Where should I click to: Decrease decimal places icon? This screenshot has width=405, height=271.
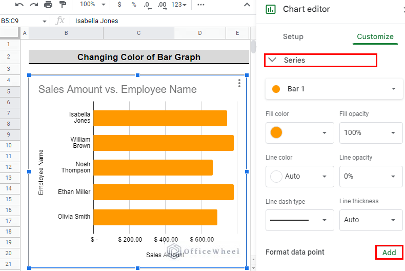[x=147, y=5]
